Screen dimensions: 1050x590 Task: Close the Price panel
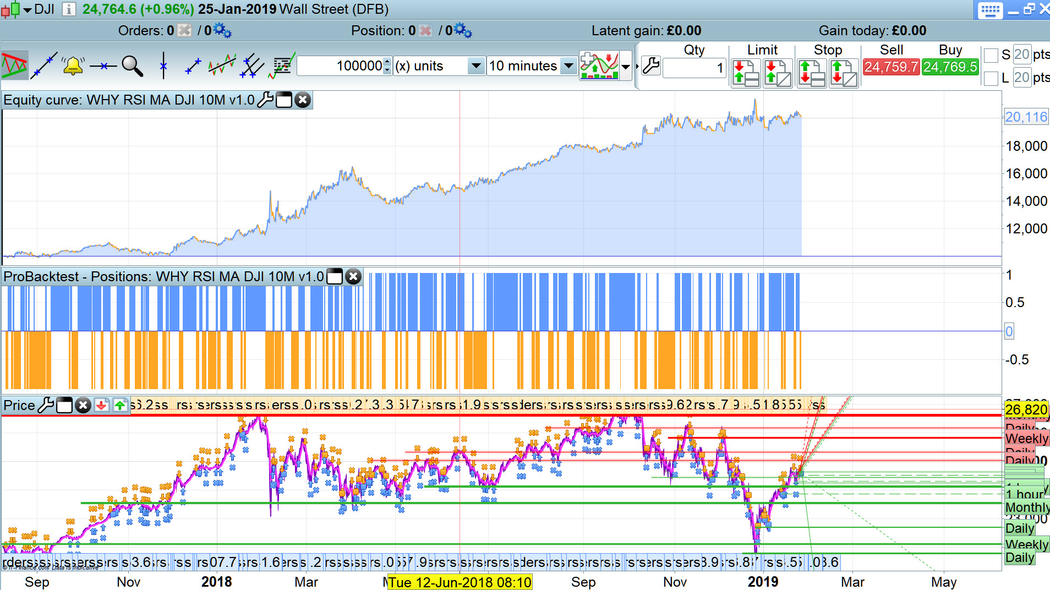click(x=83, y=406)
